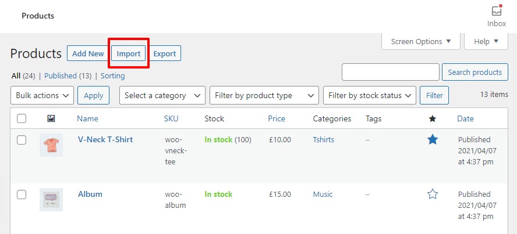This screenshot has height=234, width=517.
Task: Select the V-Neck T-Shirt row checkbox
Action: tap(22, 140)
